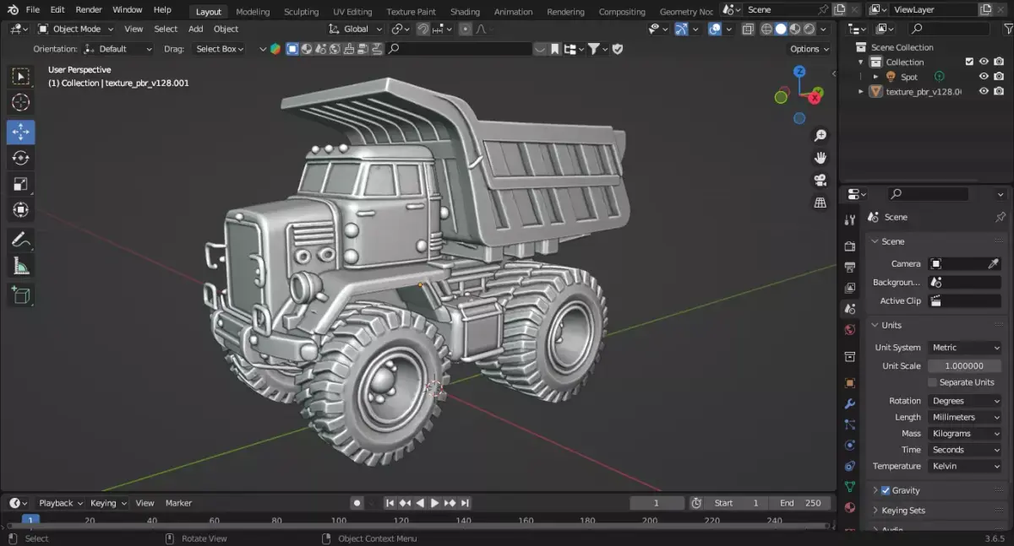Open the Edit menu

pyautogui.click(x=57, y=9)
